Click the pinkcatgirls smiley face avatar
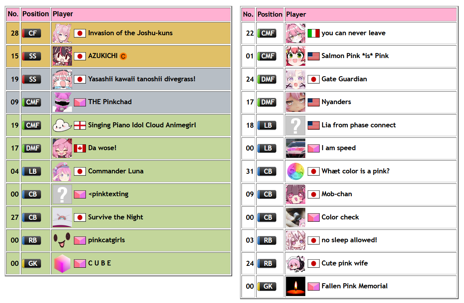The image size is (464, 303). [62, 240]
